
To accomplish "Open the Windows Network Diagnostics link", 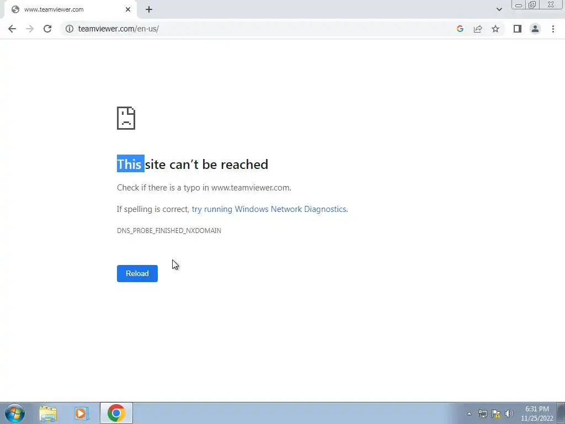I will 269,209.
